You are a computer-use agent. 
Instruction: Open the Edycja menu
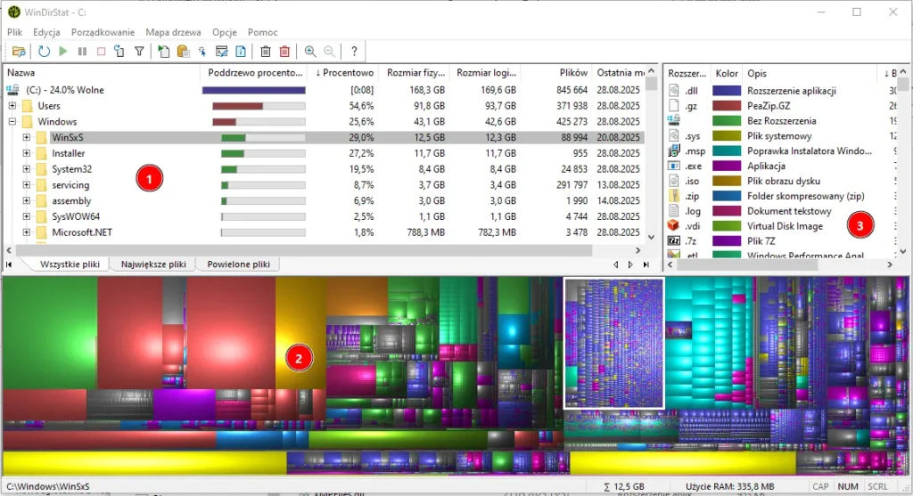pos(46,32)
